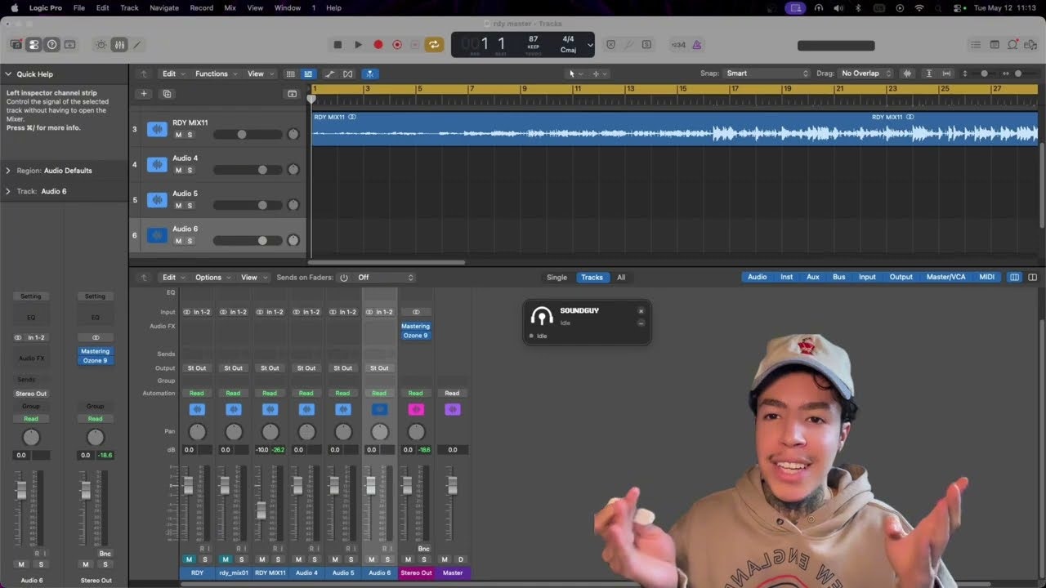Open the media Browsers button

(1032, 45)
